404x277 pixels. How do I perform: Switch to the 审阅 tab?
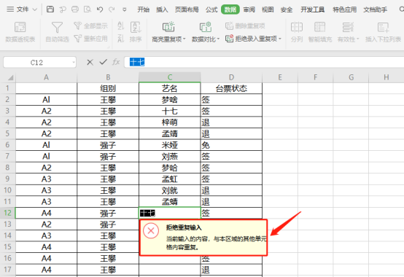(x=249, y=9)
